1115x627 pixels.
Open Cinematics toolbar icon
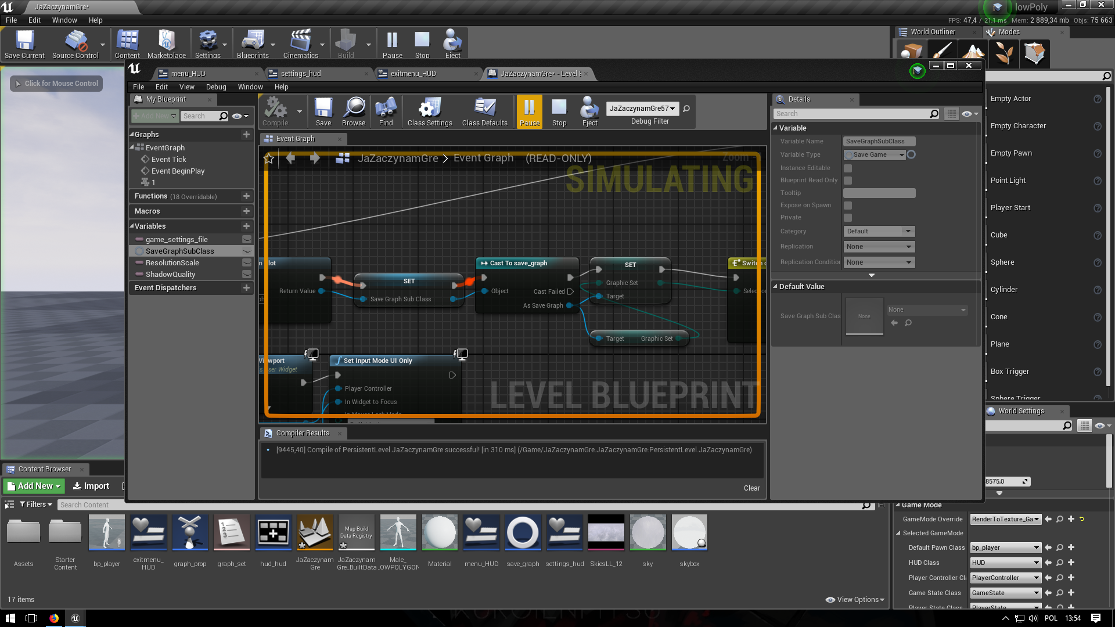tap(300, 44)
